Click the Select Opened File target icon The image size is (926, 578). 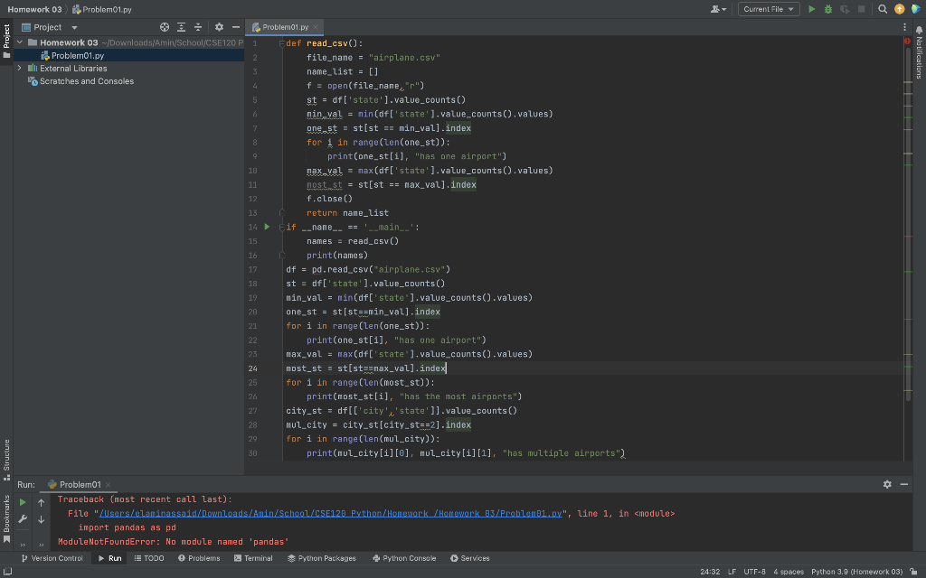pos(164,28)
